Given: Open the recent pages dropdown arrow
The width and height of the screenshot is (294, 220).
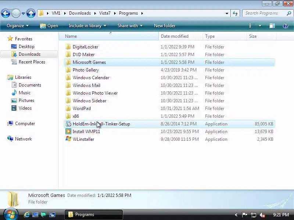Looking at the screenshot, I should coord(23,14).
